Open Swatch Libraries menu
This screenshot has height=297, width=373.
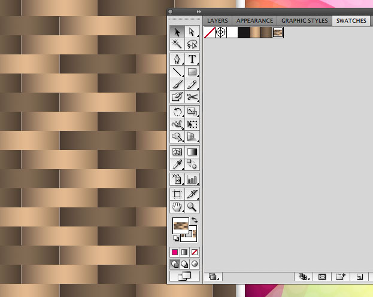point(214,277)
